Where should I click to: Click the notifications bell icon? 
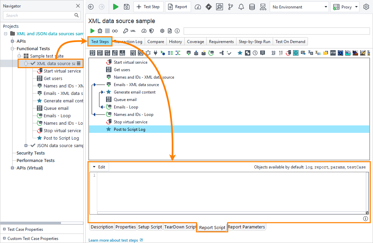[x=241, y=7]
